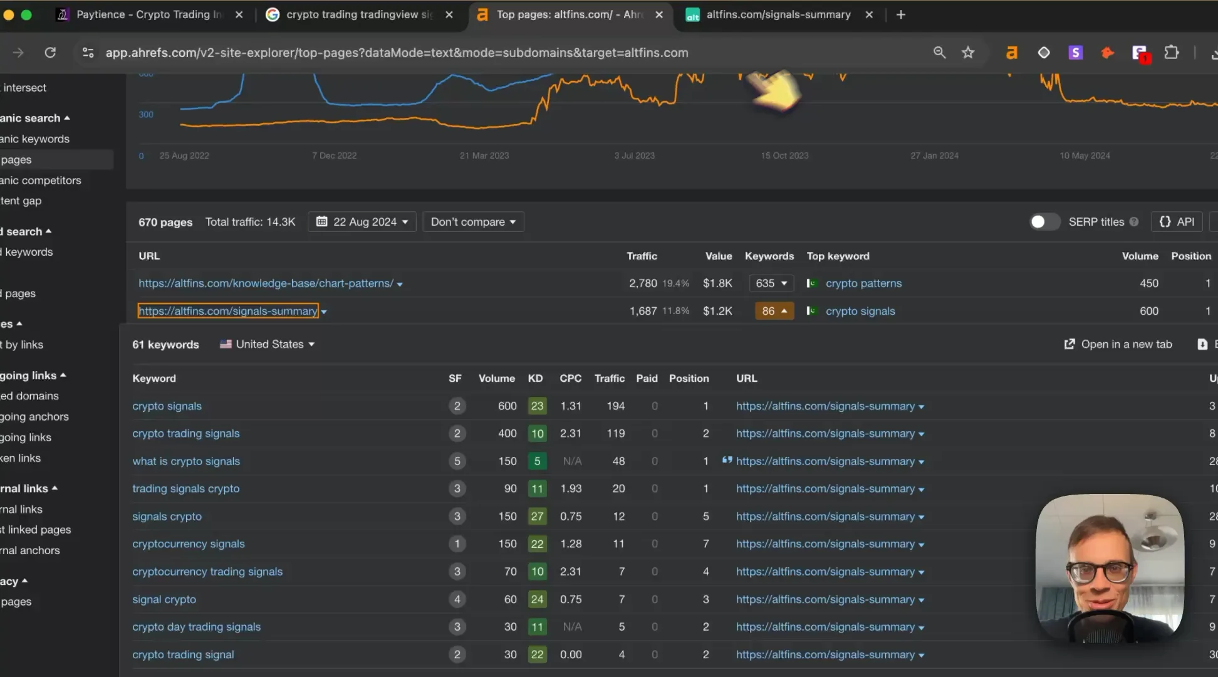Click Open in a new tab link
Screen dimensions: 1218x677
1118,344
